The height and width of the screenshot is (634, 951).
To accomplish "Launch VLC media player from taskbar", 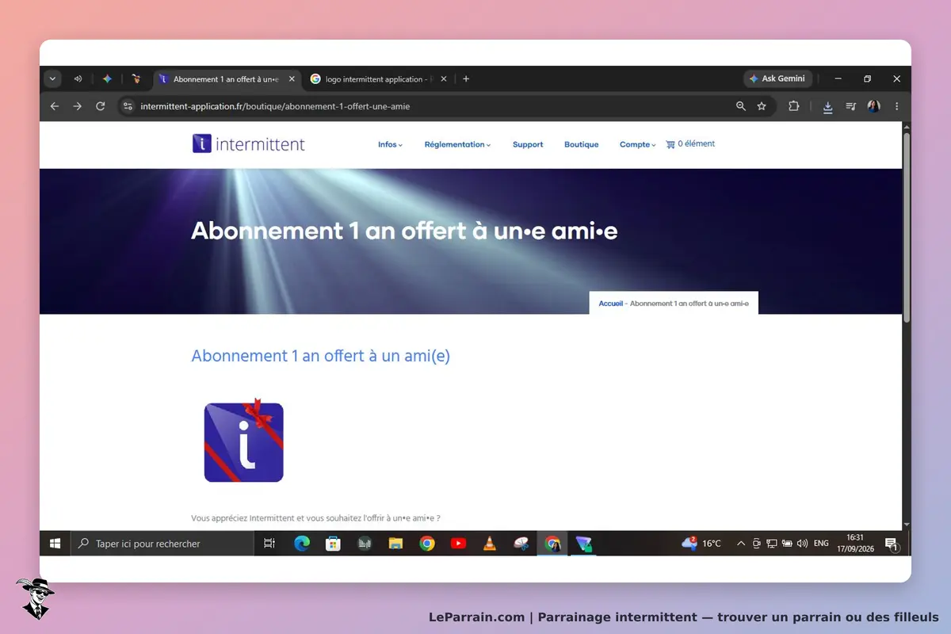I will click(x=490, y=544).
